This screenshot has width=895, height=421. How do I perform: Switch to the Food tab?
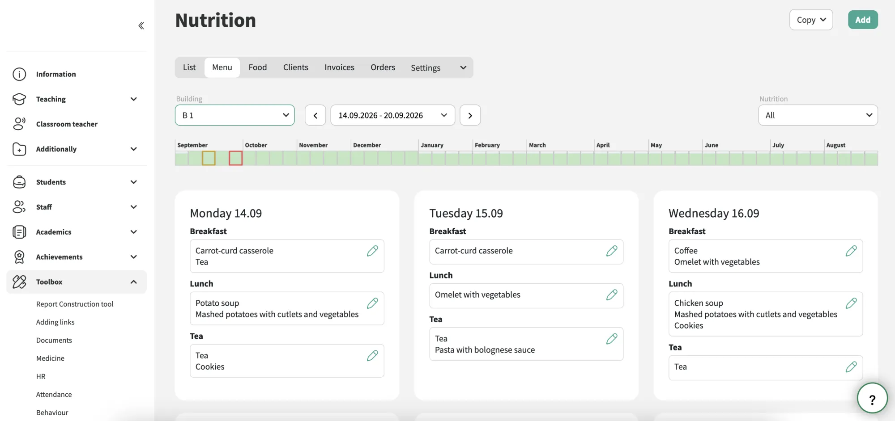click(x=258, y=67)
